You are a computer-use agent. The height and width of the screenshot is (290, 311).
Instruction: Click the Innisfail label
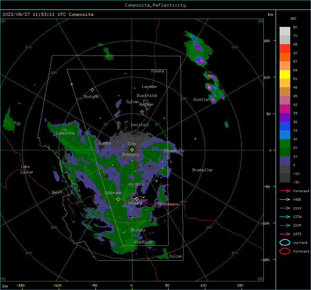click(140, 125)
